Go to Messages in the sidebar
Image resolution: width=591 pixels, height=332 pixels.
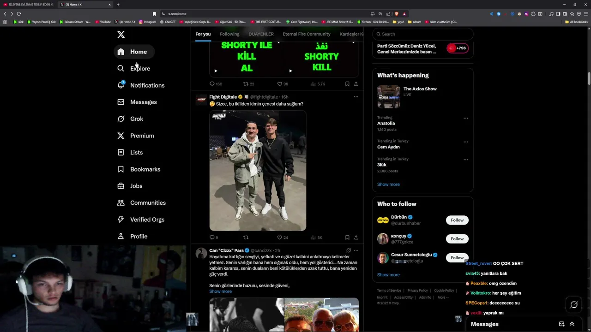[x=137, y=102]
